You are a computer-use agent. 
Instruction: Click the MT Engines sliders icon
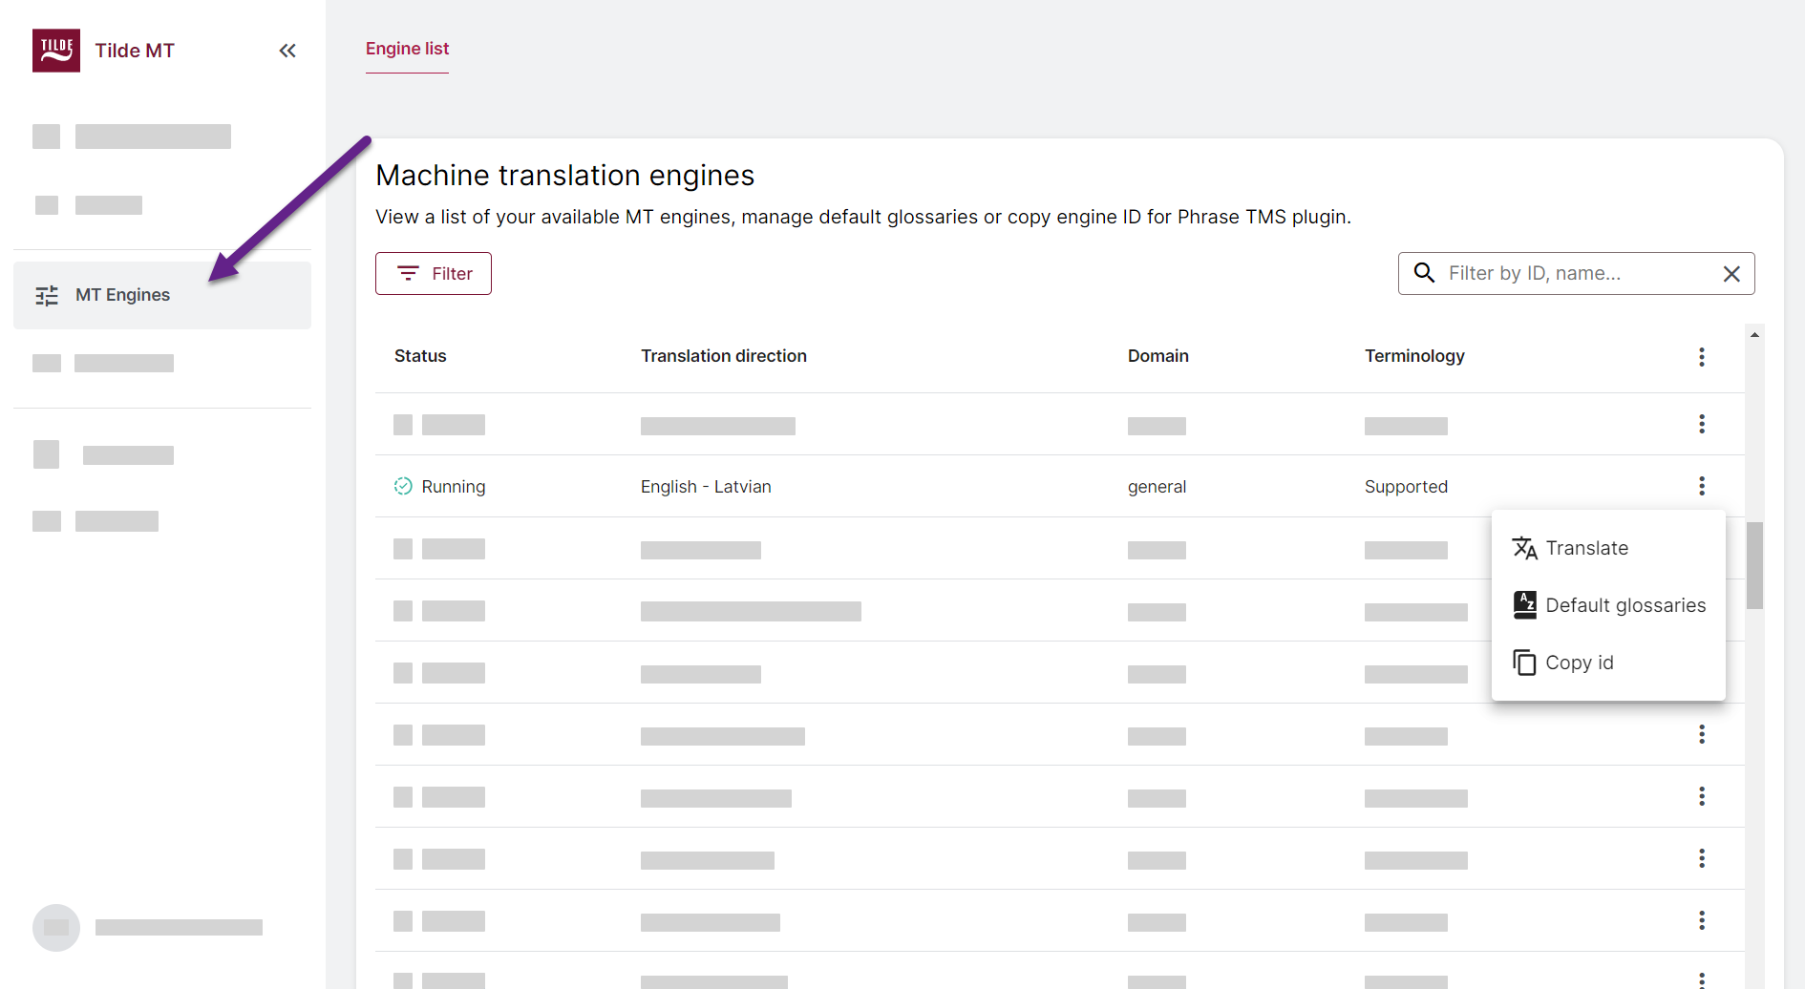47,295
